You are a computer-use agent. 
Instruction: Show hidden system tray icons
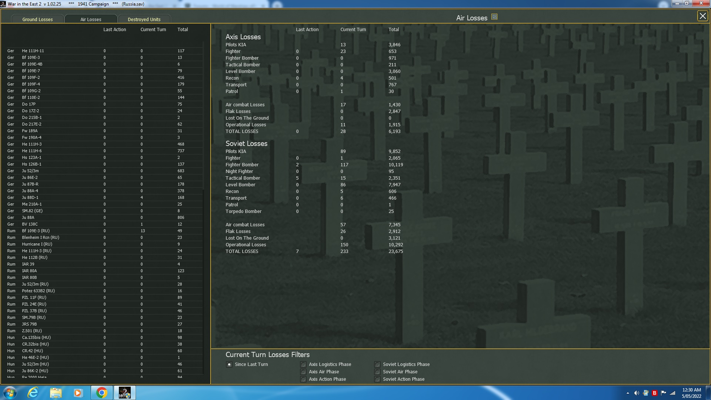pos(628,393)
